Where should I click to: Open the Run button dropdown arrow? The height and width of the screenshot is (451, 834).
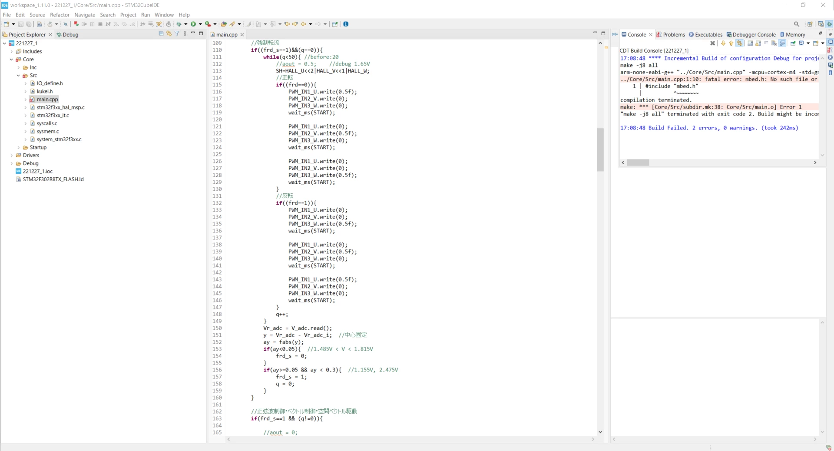200,24
